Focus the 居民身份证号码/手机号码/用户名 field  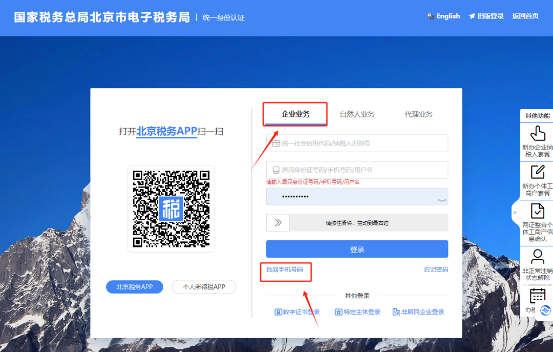pyautogui.click(x=357, y=170)
